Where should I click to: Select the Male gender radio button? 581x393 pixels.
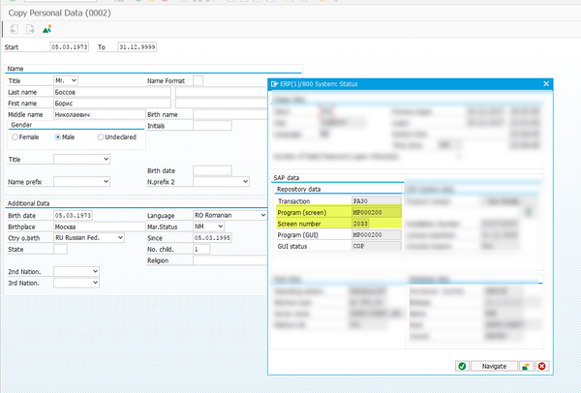(x=57, y=137)
